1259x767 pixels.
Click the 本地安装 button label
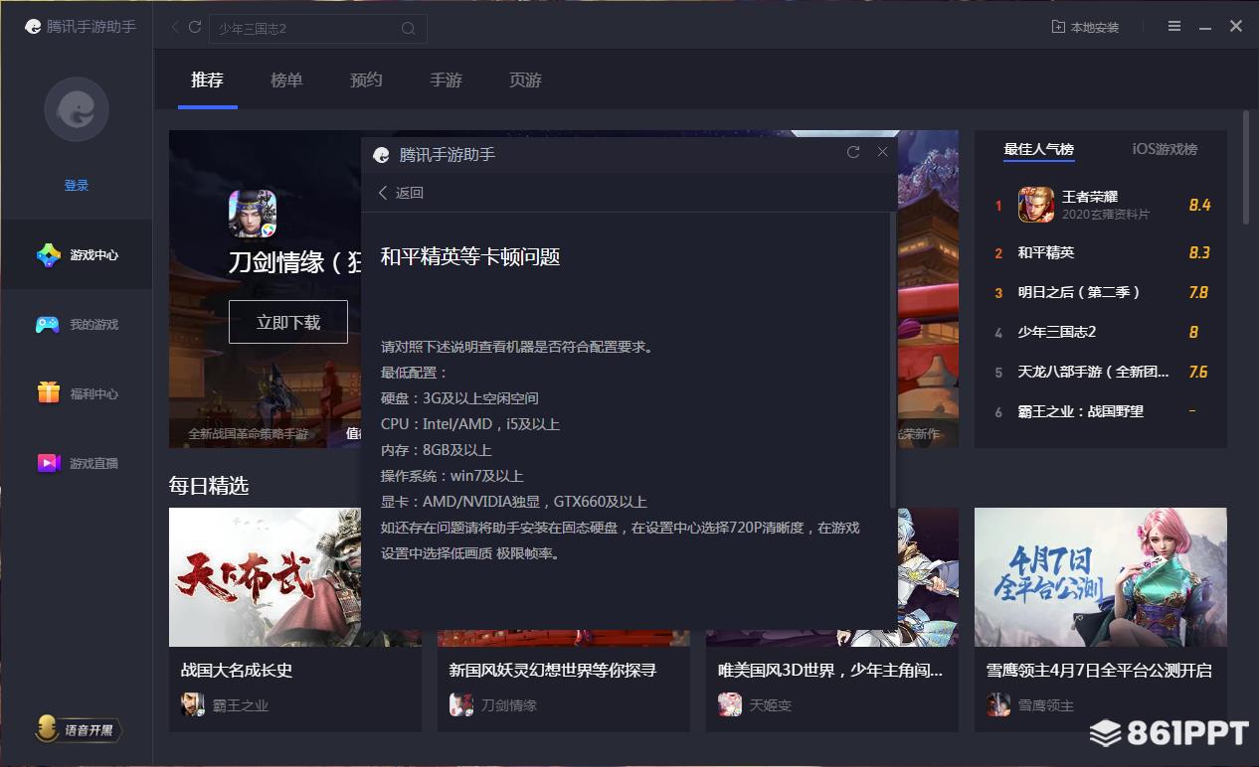[1095, 28]
